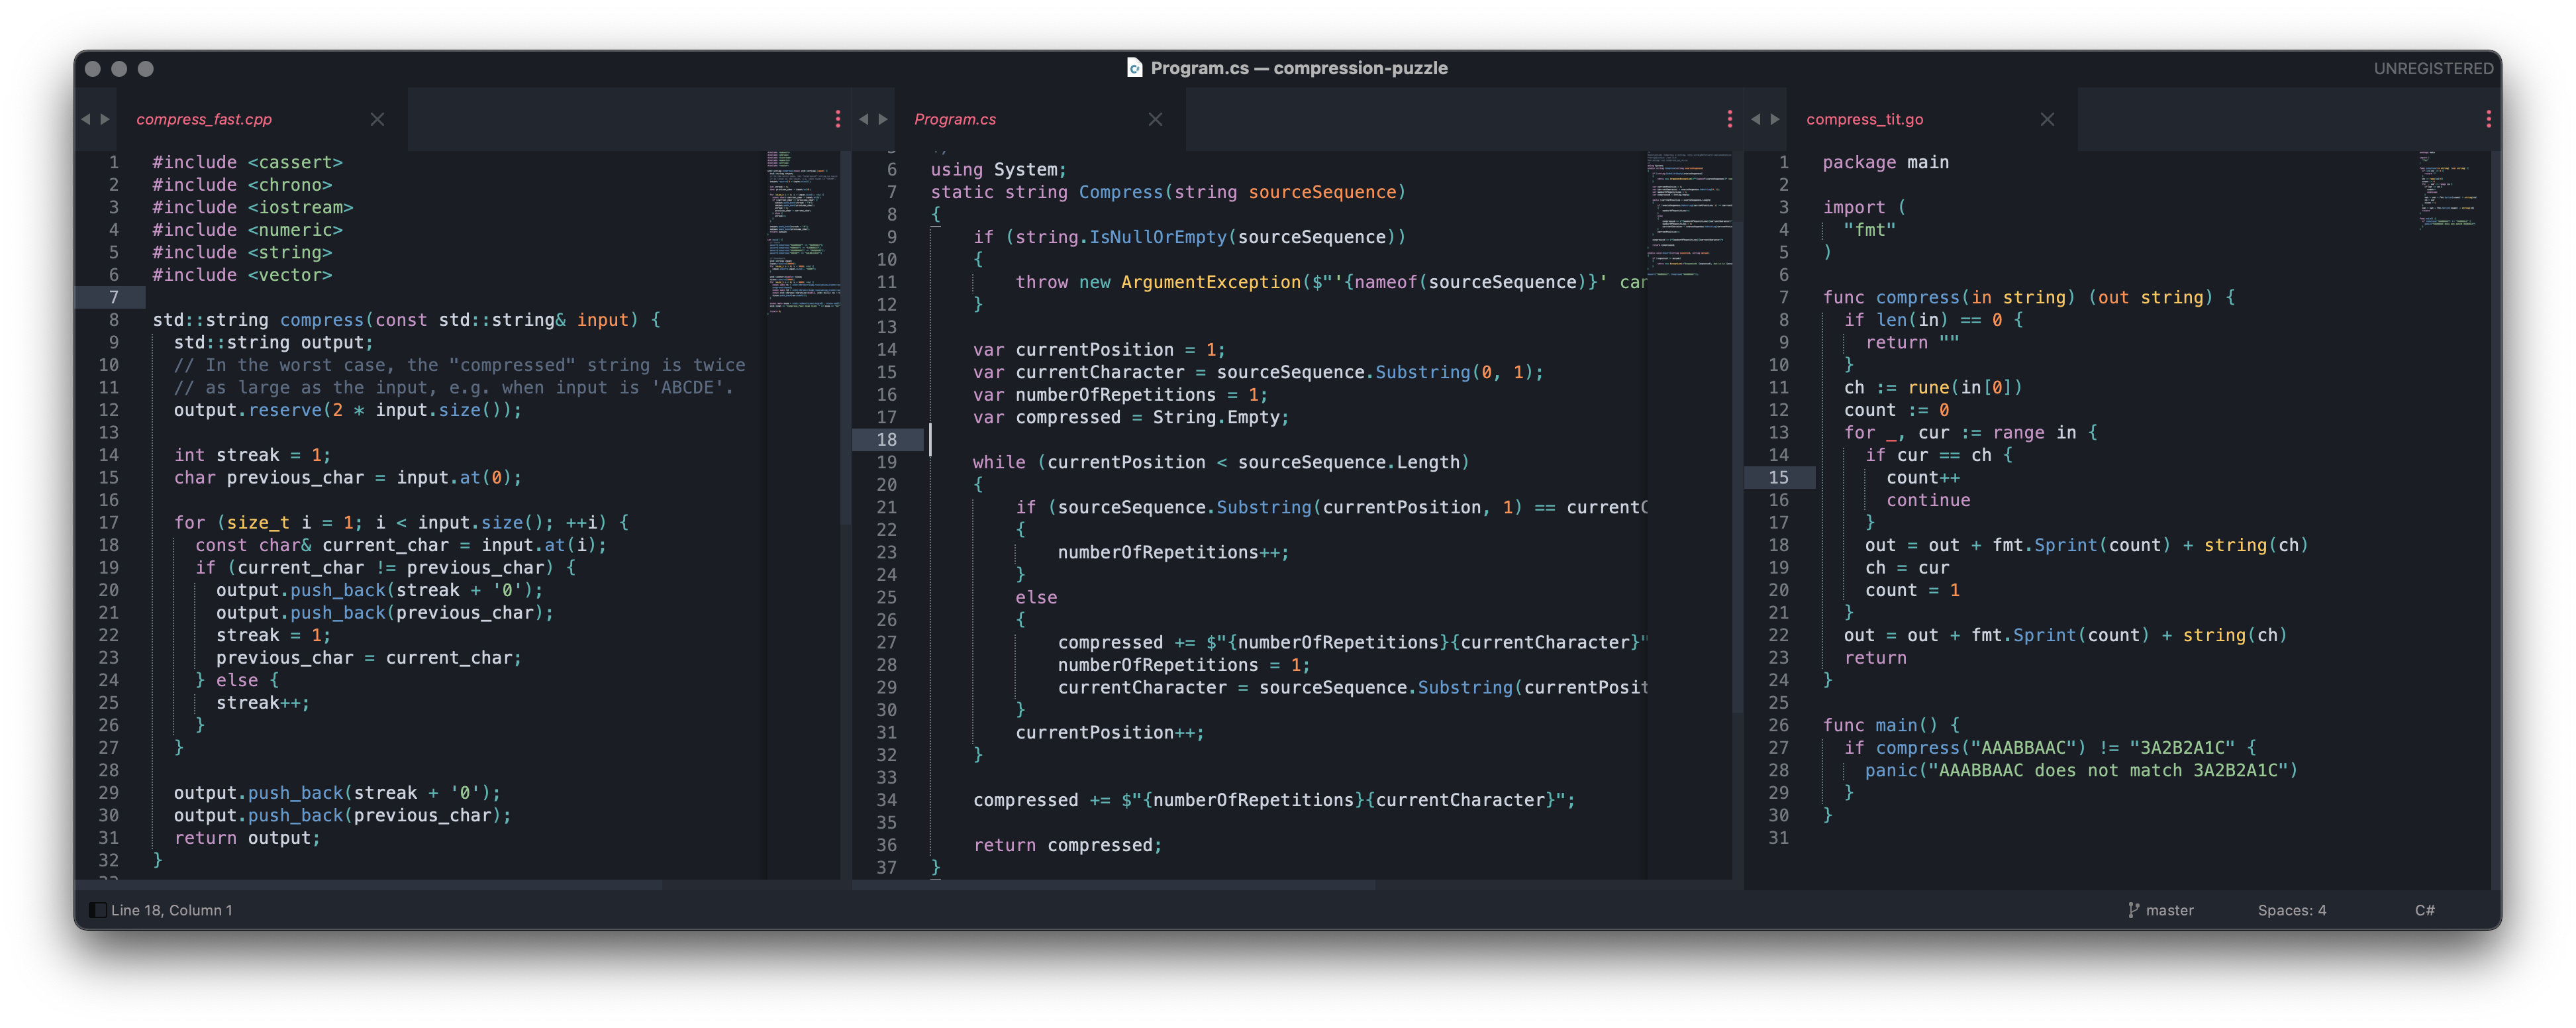
Task: Click 'numberOfRepetitions++;' in Program.cs
Action: 1173,552
